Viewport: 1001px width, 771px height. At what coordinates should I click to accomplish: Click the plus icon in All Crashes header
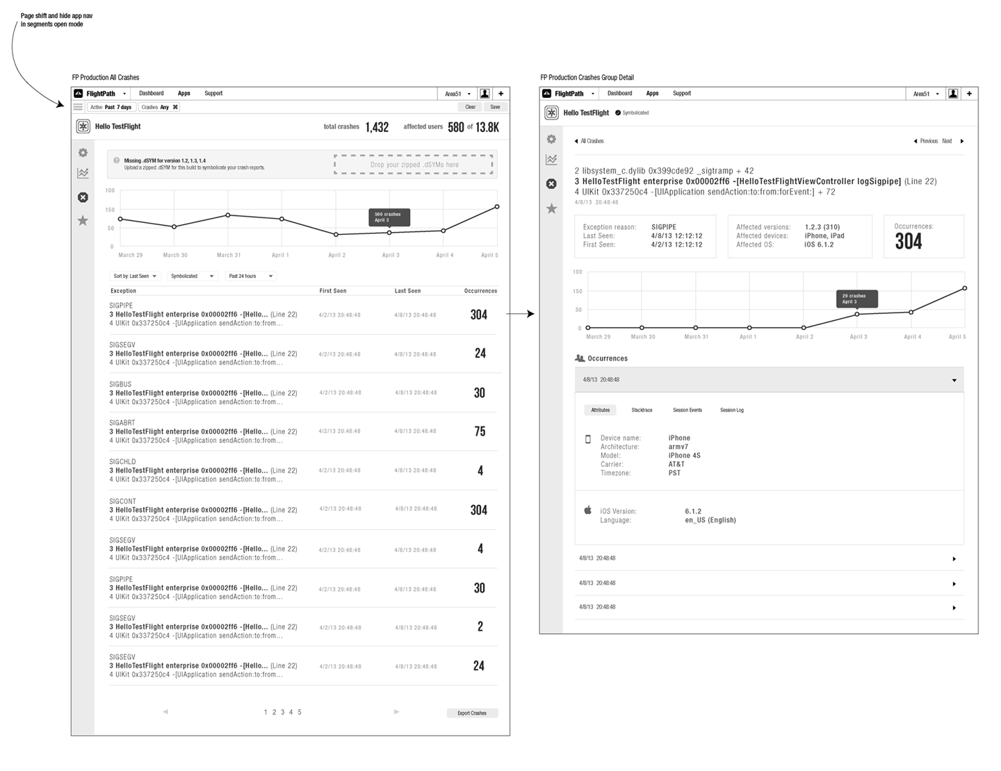[500, 94]
